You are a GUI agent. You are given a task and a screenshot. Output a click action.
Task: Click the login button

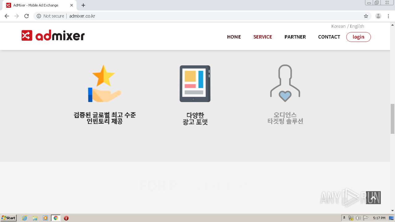click(358, 37)
